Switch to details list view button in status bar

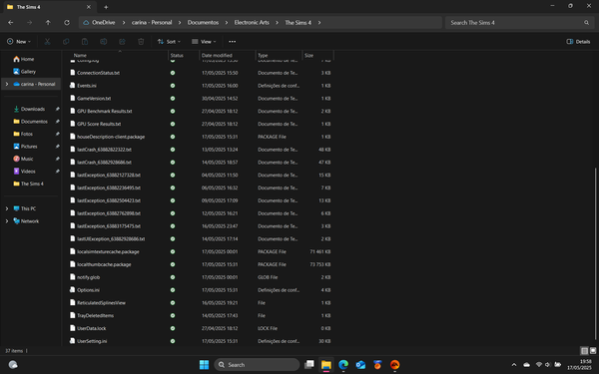[584, 351]
